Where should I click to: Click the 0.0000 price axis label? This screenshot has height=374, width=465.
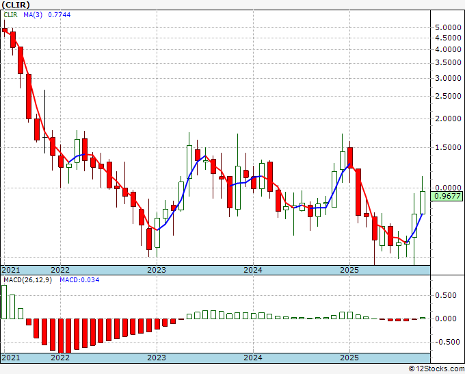click(448, 188)
